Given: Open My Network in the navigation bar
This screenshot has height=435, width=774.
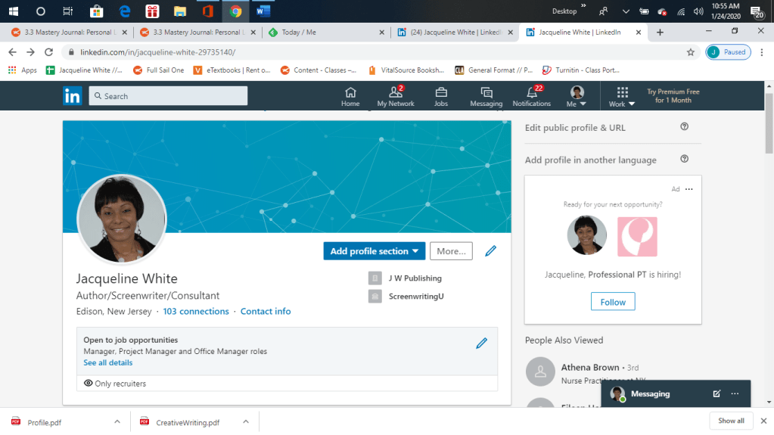Looking at the screenshot, I should (x=396, y=96).
